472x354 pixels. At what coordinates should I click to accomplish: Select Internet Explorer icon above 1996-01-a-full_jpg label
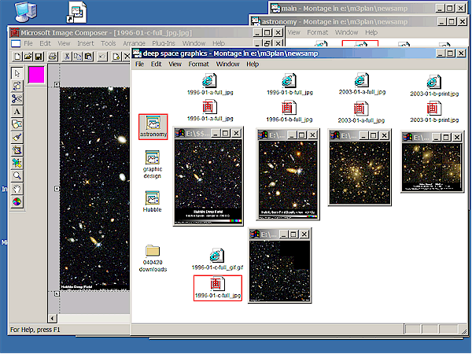coord(209,81)
